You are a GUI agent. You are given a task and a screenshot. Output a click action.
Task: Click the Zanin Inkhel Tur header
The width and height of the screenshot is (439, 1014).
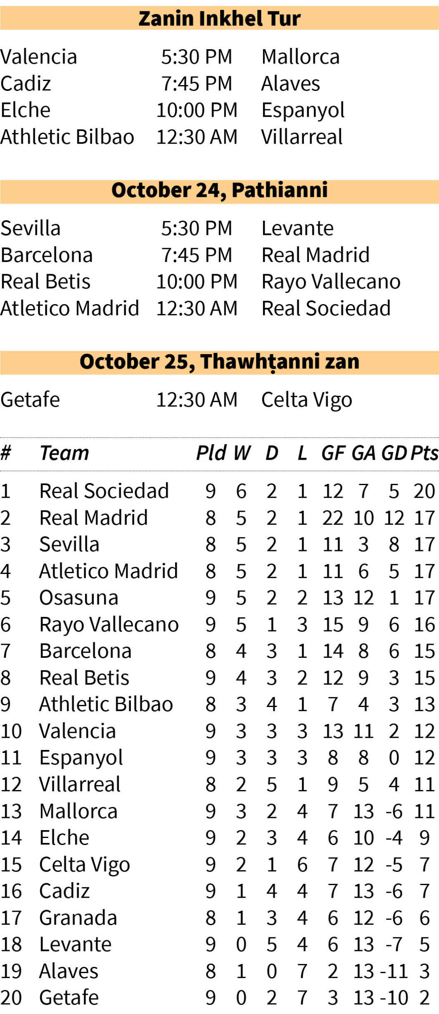[219, 18]
